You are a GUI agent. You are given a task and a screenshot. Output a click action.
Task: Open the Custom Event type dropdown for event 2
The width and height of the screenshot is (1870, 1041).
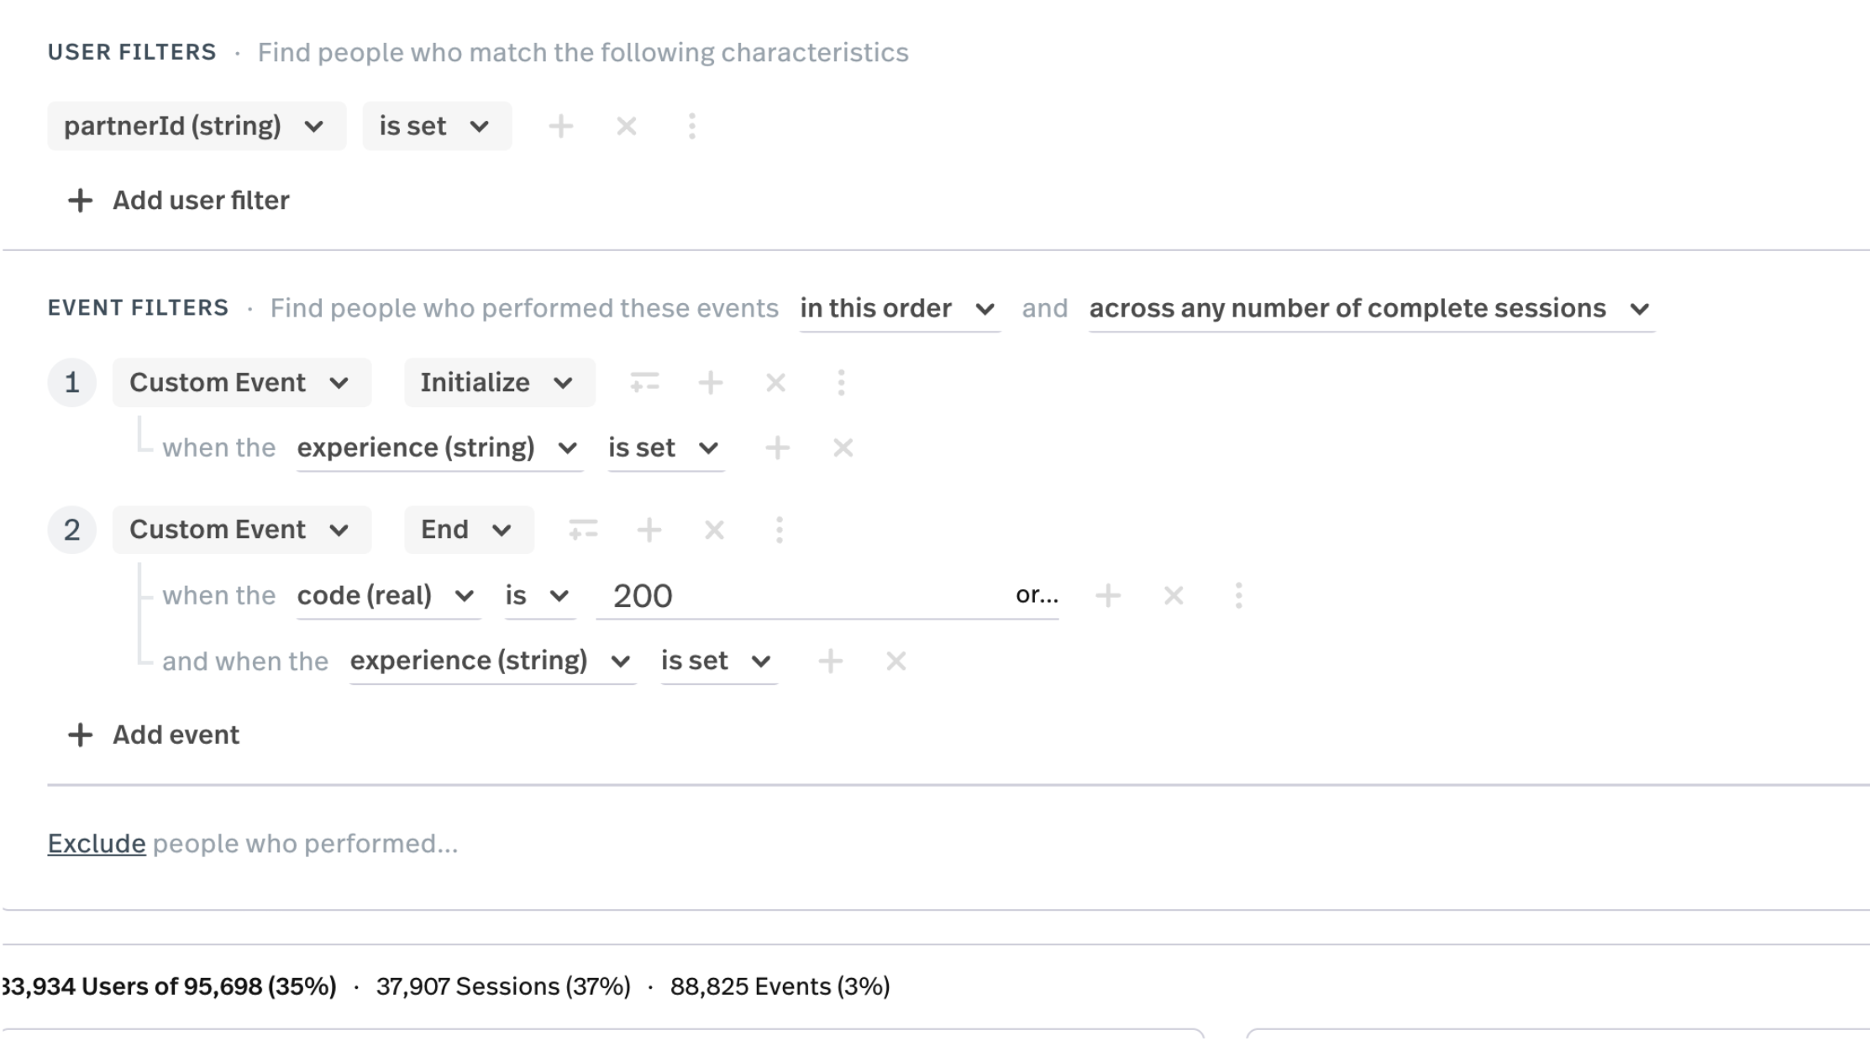(241, 530)
